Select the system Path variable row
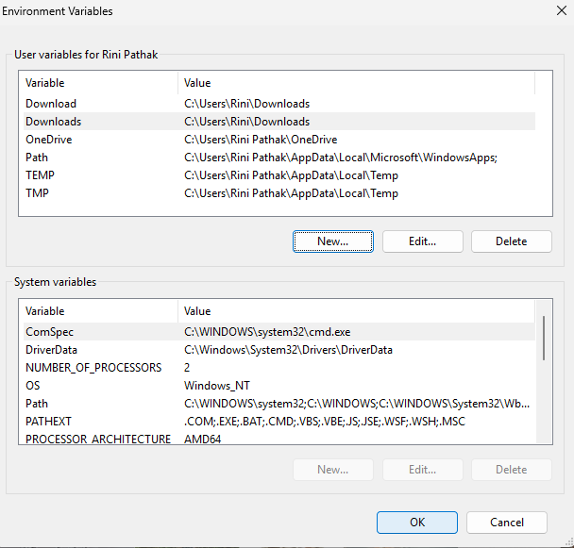This screenshot has height=548, width=574. (x=37, y=404)
